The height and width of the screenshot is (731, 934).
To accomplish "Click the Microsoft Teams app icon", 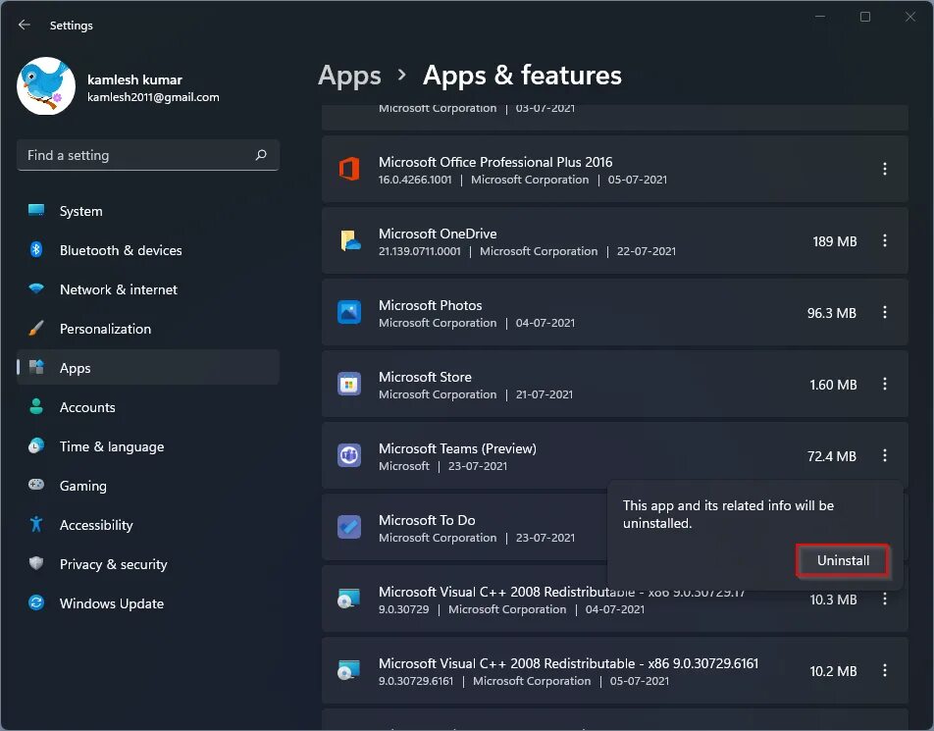I will pos(349,455).
